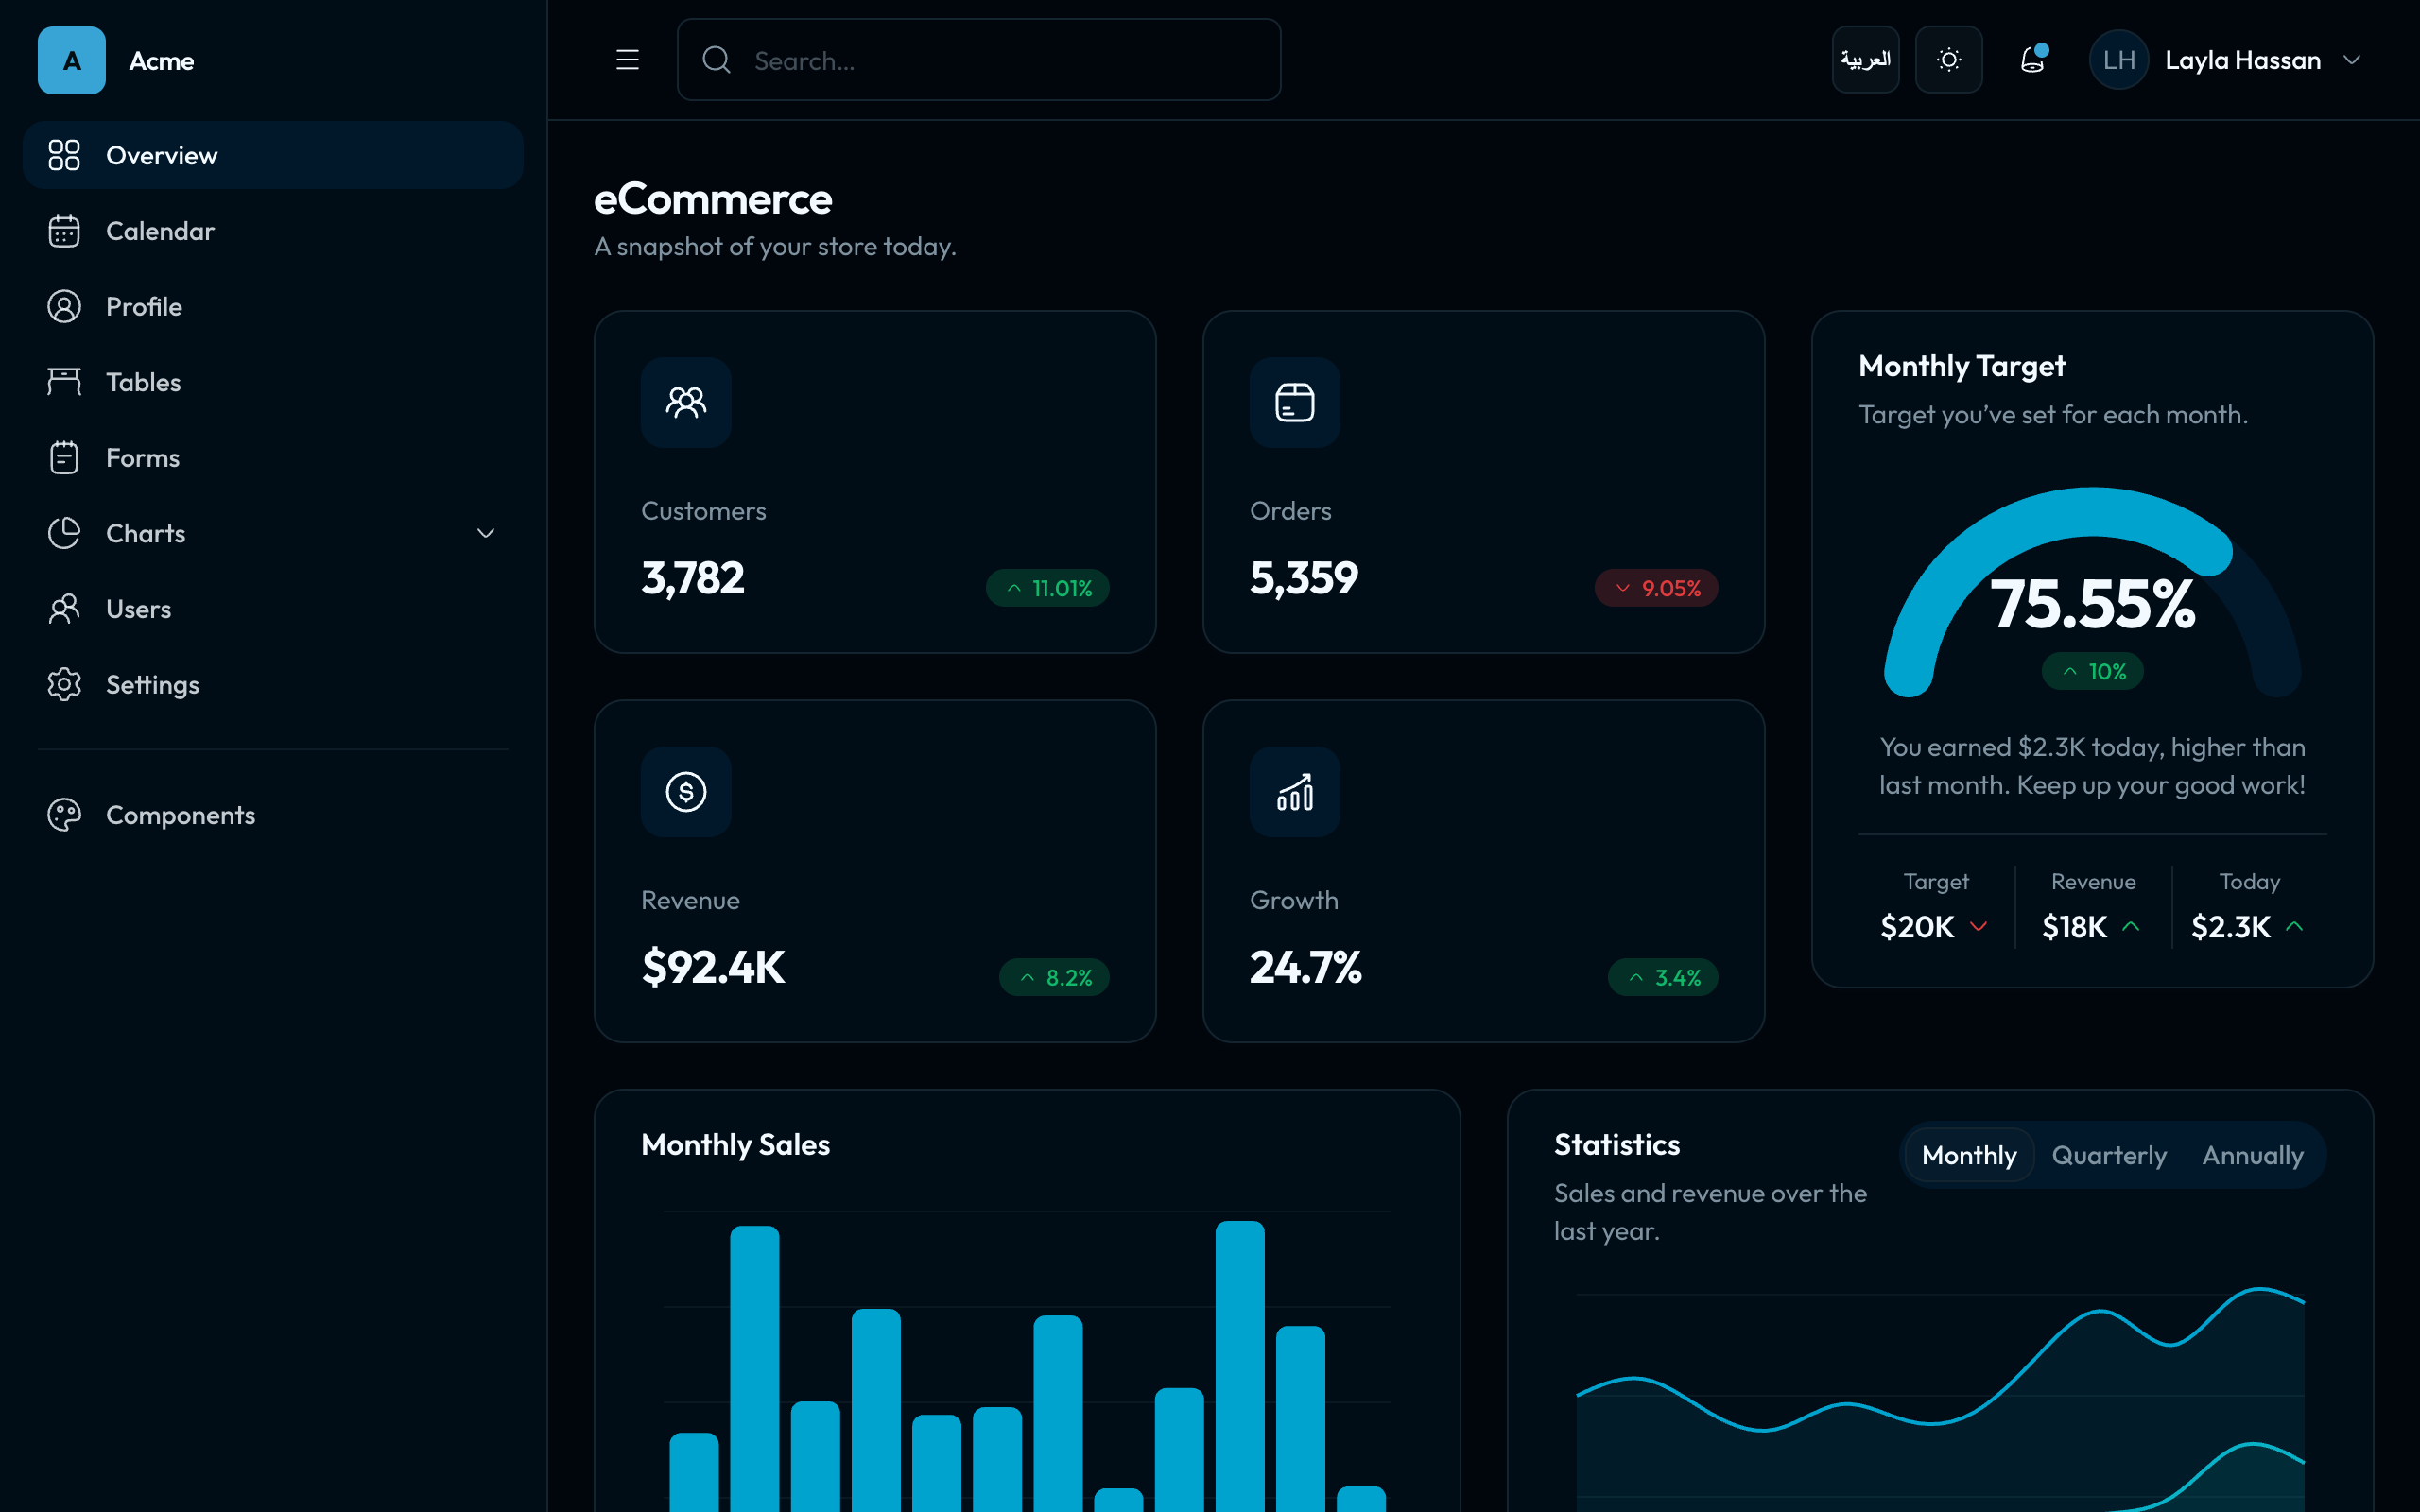
Task: Click the Statistics line chart area
Action: coord(1940,1400)
